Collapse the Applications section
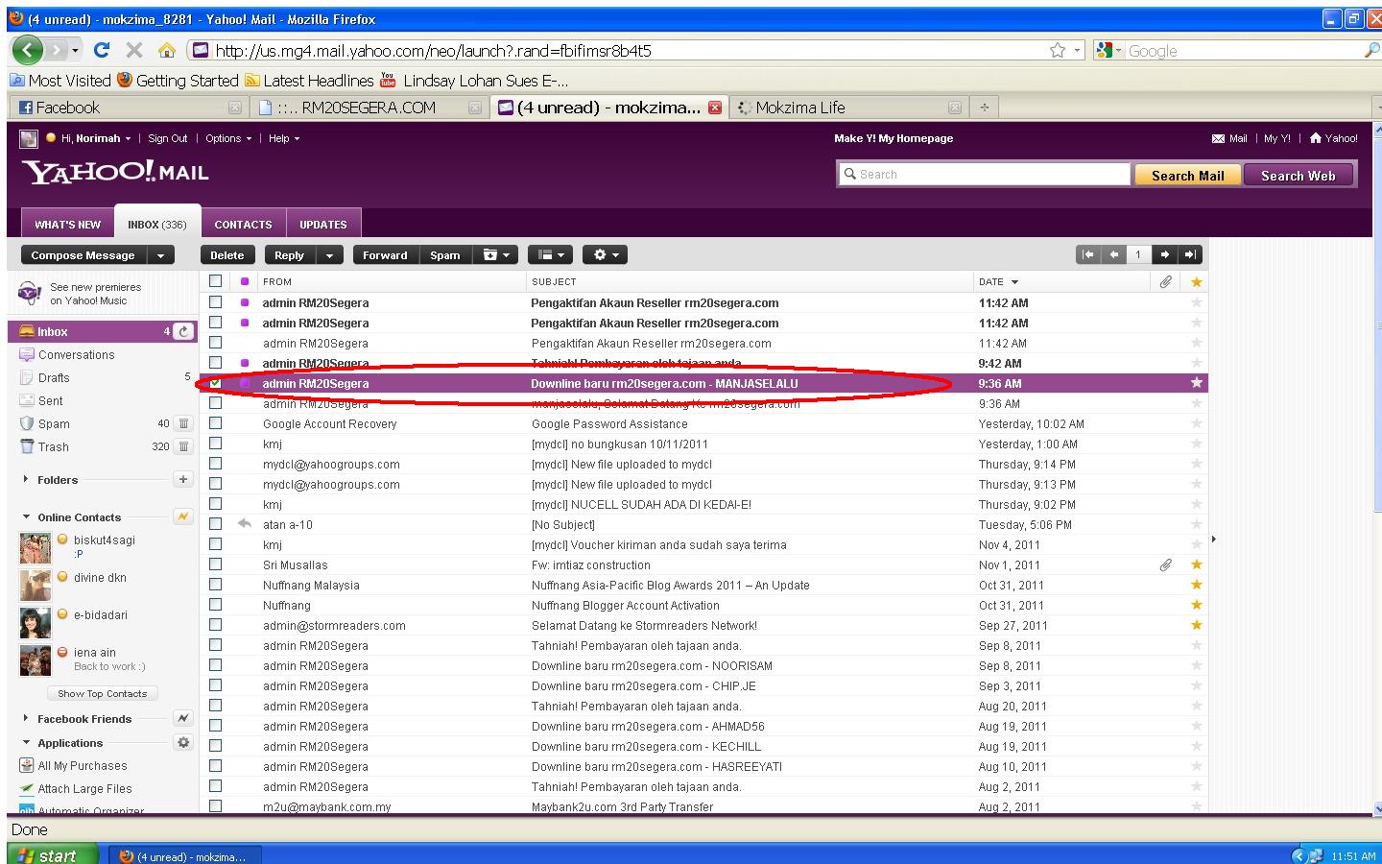This screenshot has width=1382, height=864. click(x=26, y=742)
